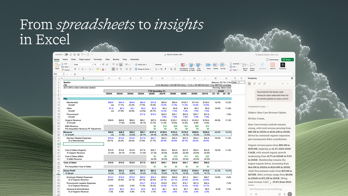348x196 pixels.
Task: Click the Decrease Indent icon
Action: click(x=127, y=69)
